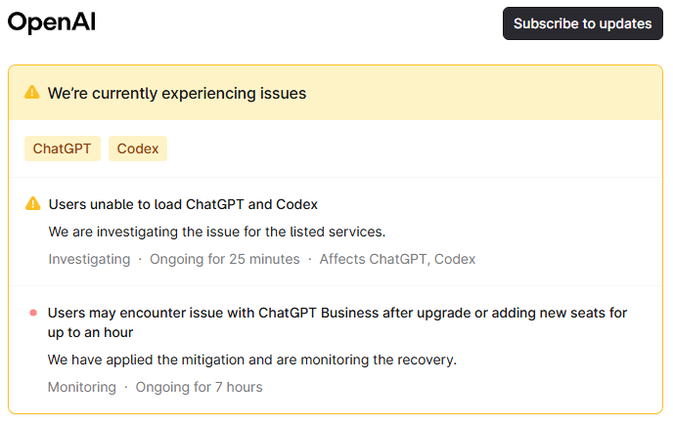Click the red dot status indicator
This screenshot has height=424, width=673.
(33, 313)
